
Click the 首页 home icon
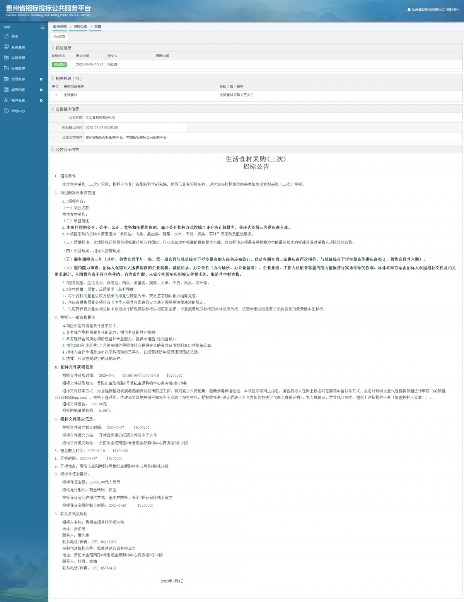(6, 36)
